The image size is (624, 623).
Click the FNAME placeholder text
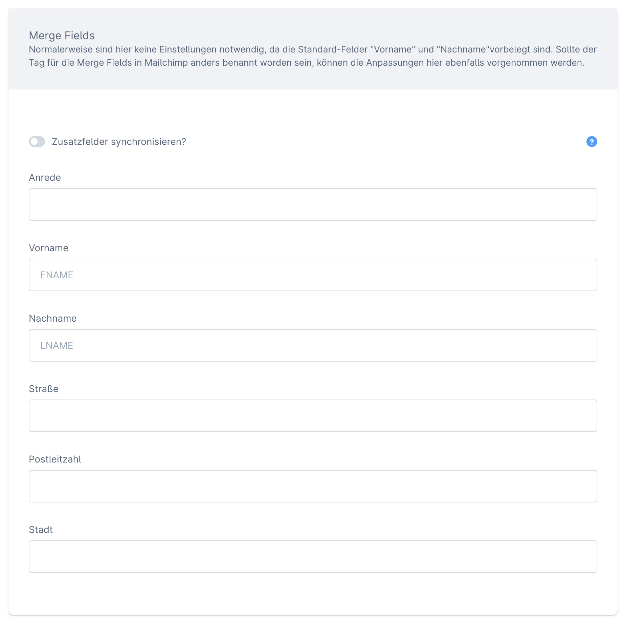pos(57,275)
